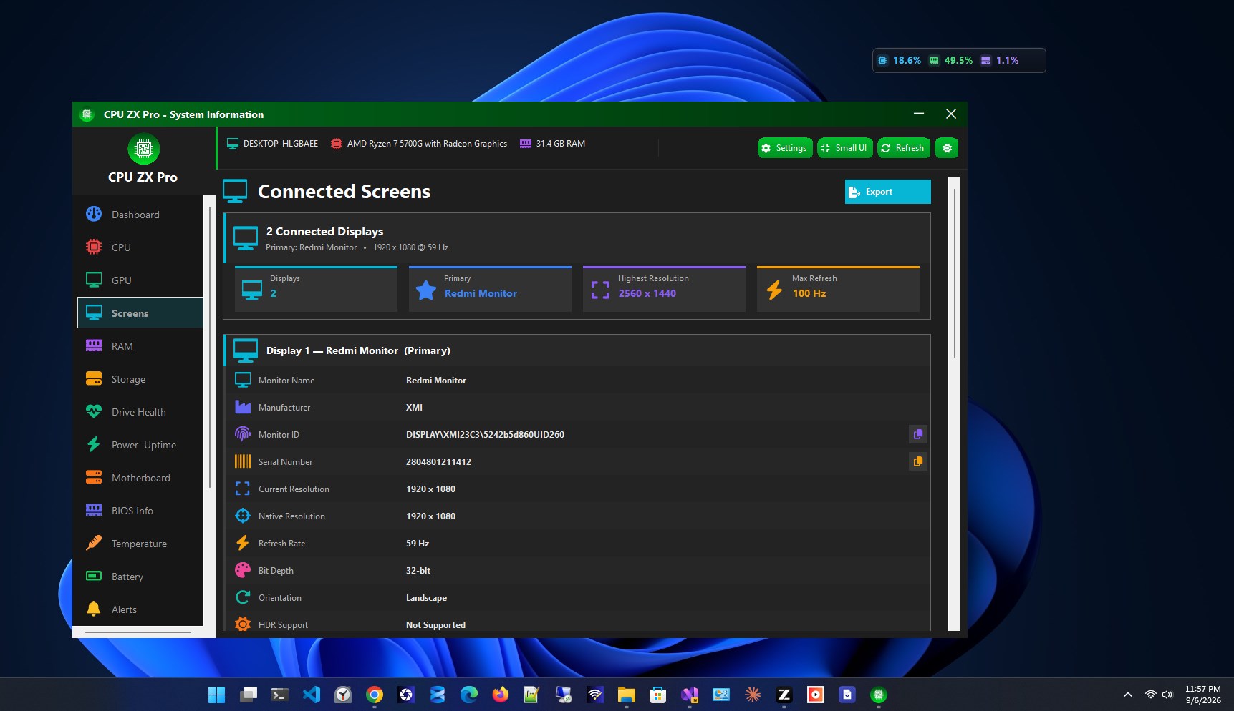Click the HDR Support sun icon

pyautogui.click(x=243, y=624)
